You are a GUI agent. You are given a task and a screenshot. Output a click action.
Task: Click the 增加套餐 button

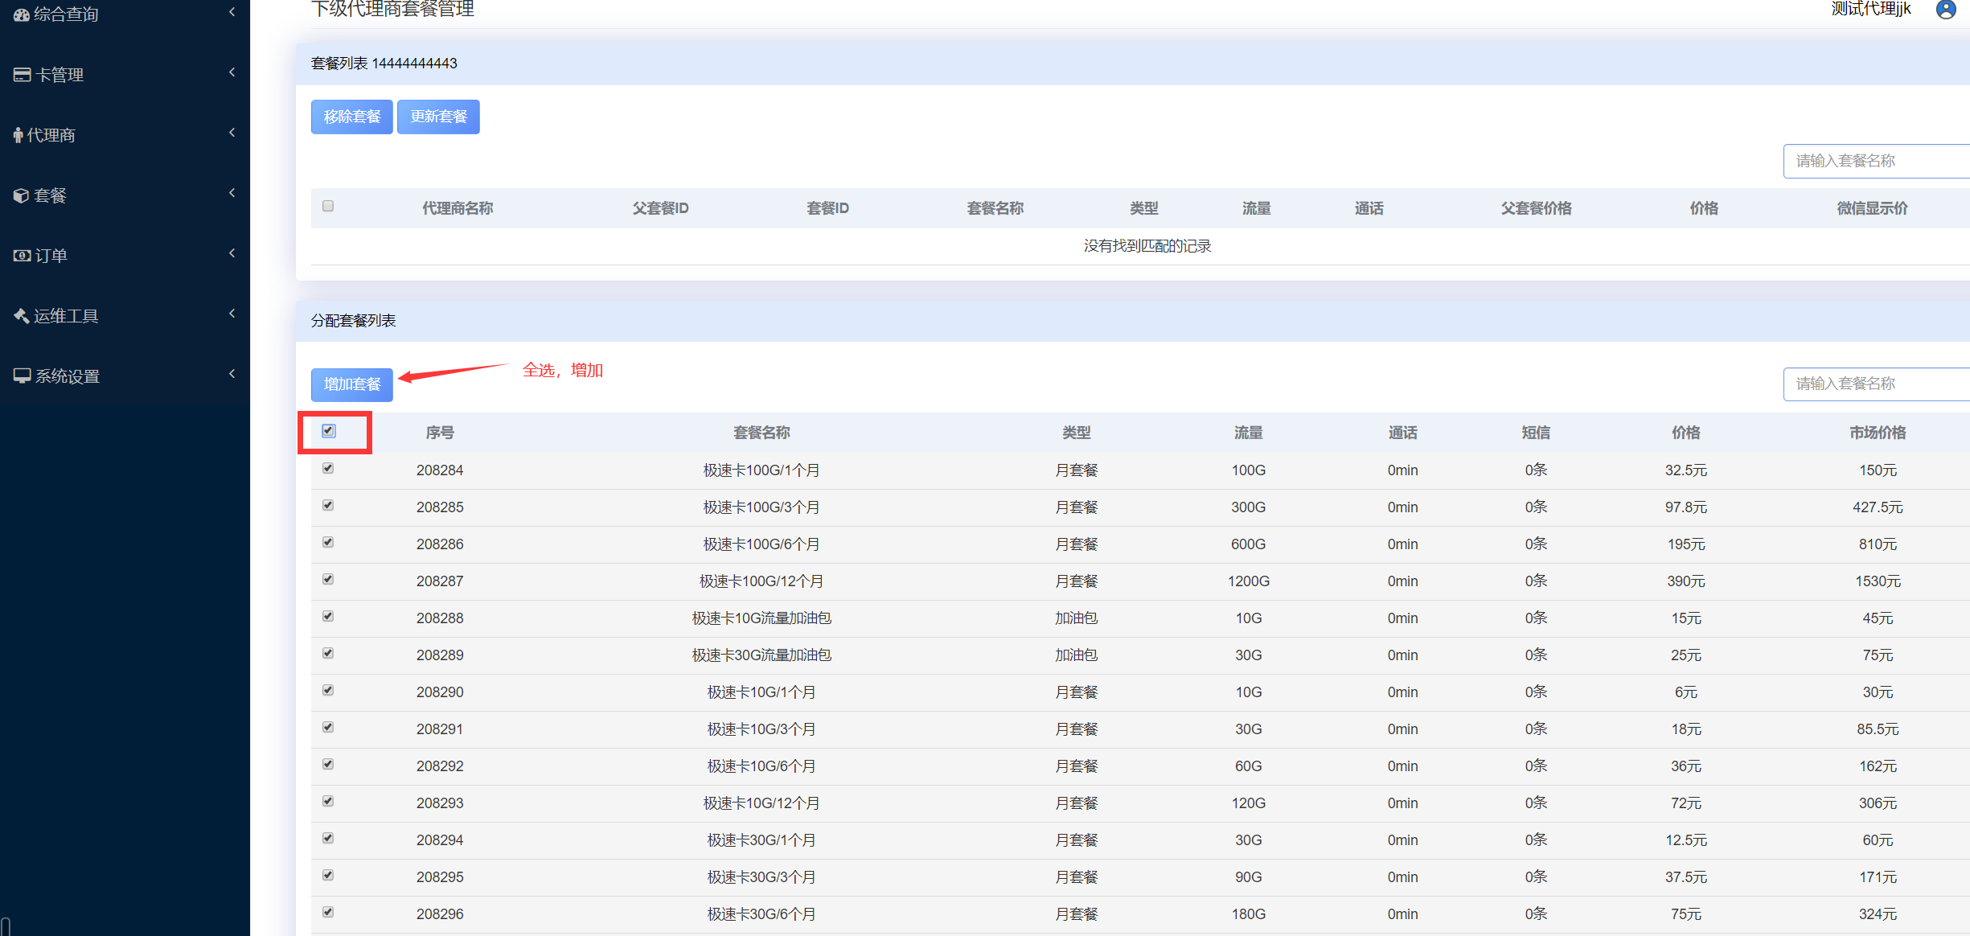click(x=351, y=384)
